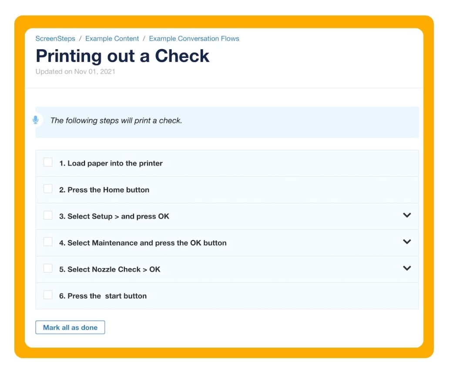
Task: Check off step 1 Load paper into printer
Action: point(48,162)
